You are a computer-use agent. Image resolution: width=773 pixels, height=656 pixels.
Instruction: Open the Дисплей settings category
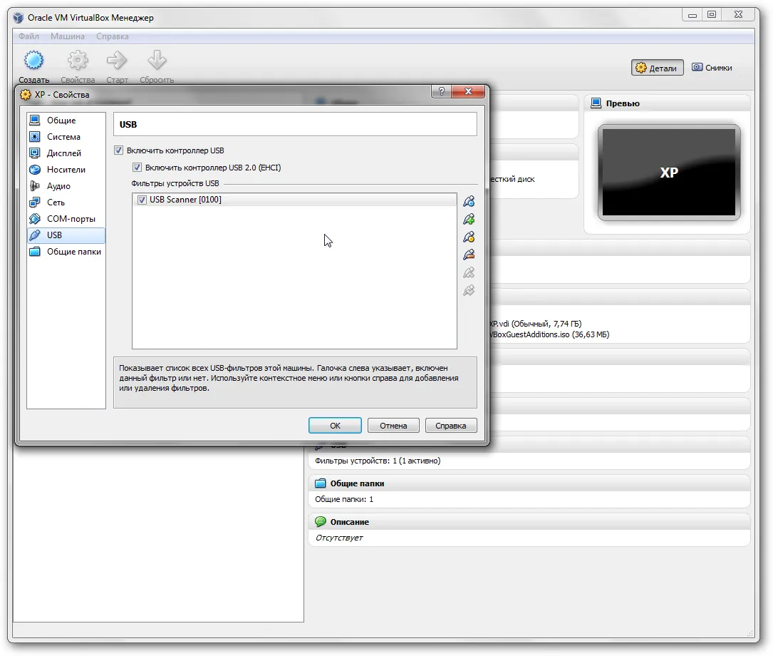(64, 153)
